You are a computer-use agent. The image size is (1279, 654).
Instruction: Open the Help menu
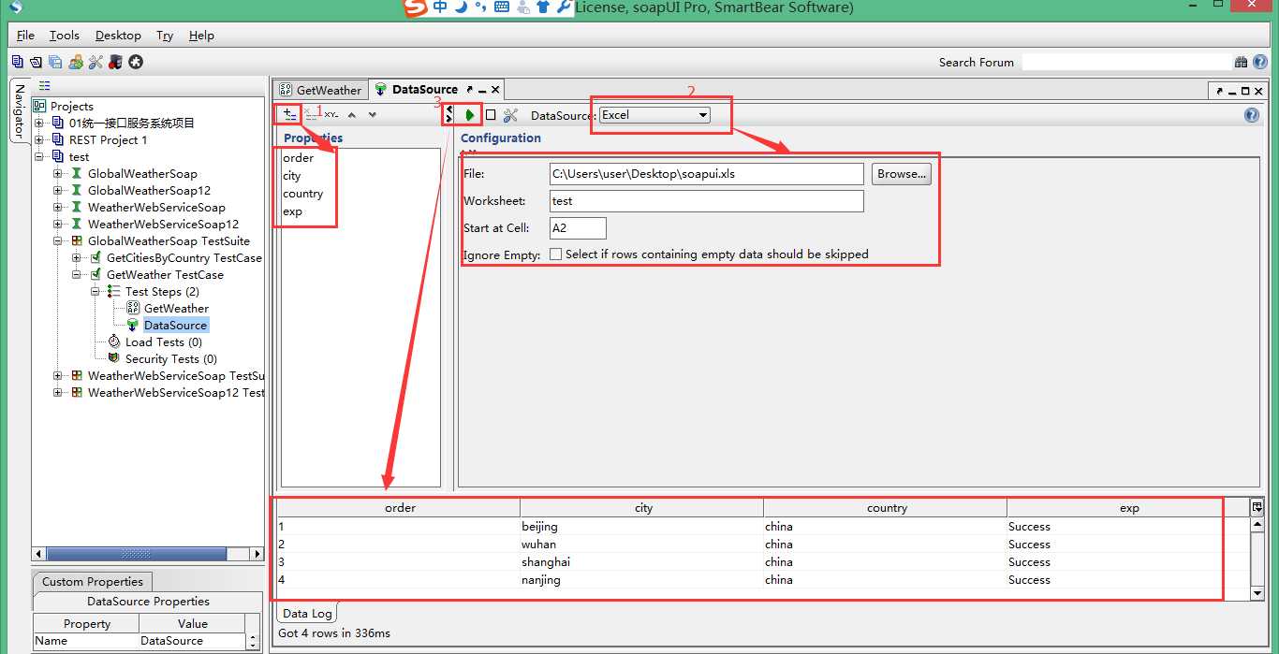(x=201, y=36)
